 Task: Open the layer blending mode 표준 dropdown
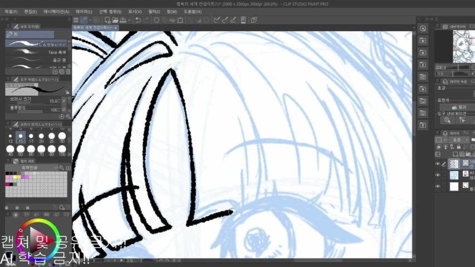pyautogui.click(x=459, y=140)
